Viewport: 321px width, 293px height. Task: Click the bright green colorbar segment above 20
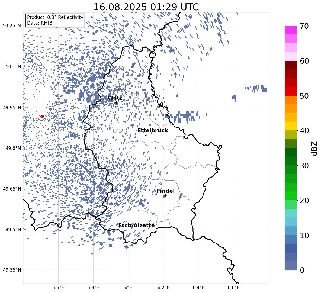291,196
